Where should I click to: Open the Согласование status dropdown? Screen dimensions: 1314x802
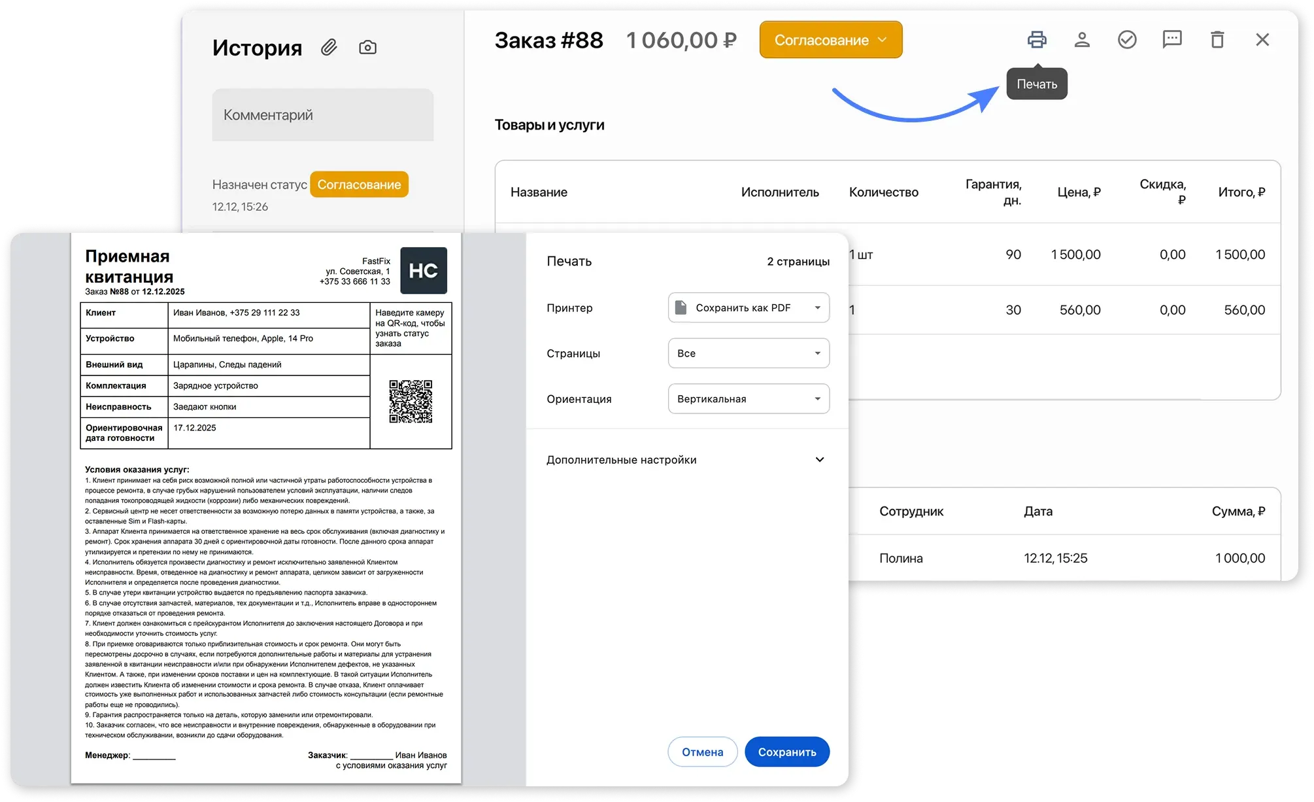(830, 40)
